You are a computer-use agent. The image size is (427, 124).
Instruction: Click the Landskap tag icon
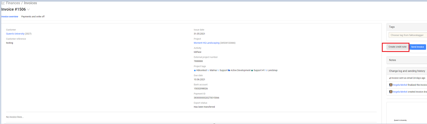(x=266, y=70)
